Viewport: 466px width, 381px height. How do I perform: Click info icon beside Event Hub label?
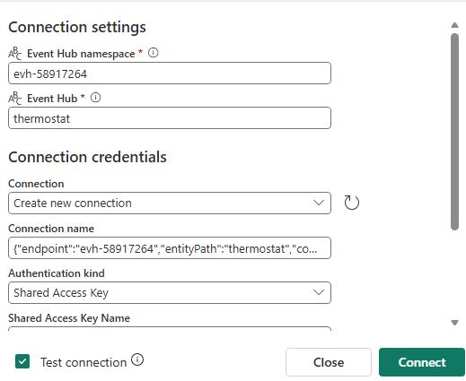tap(95, 98)
